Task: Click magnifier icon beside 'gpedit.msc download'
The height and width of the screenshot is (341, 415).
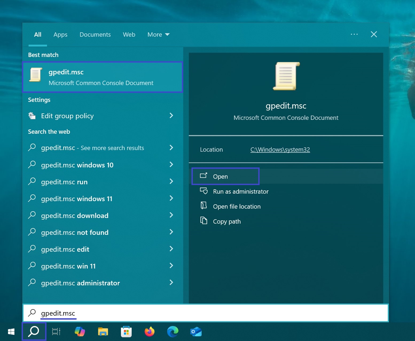Action: pyautogui.click(x=32, y=215)
